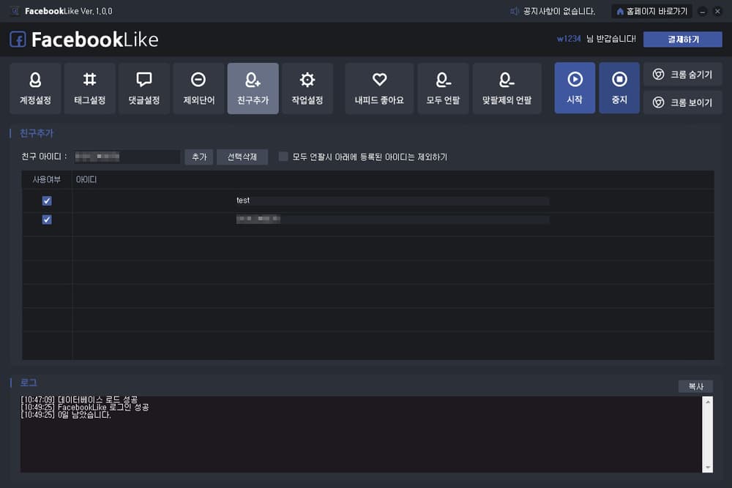This screenshot has height=488, width=732.
Task: Click the Facebook logo icon
Action: point(18,40)
